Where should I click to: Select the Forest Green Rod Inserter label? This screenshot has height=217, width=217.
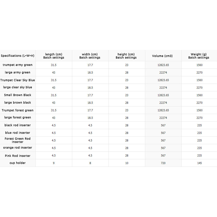[18, 140]
